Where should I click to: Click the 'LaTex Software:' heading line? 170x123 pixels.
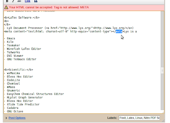tap(22, 17)
